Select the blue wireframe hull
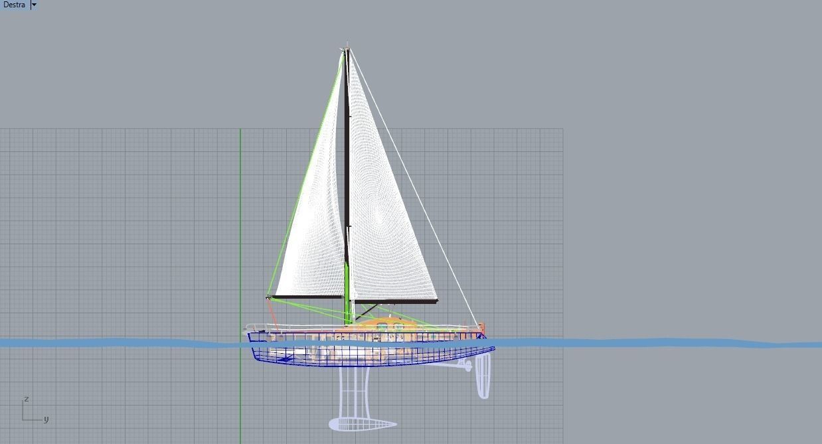Screen dimensions: 822x444 pos(372,350)
